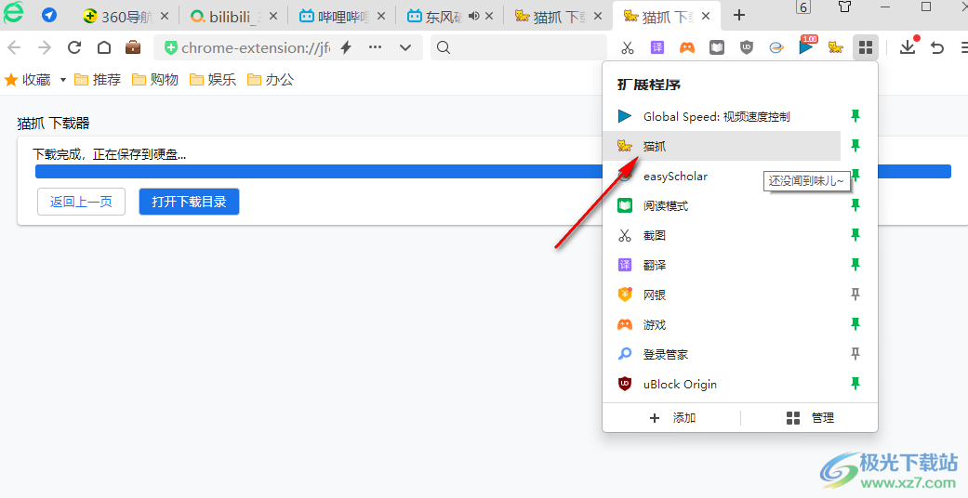This screenshot has width=968, height=498.
Task: Pin 网银 to the toolbar
Action: [855, 295]
